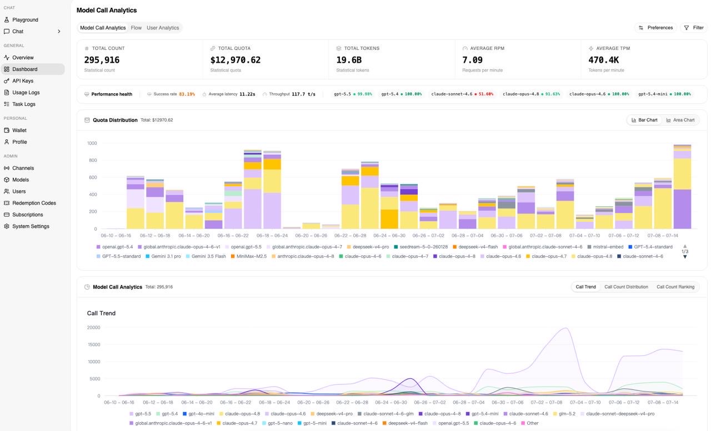711x431 pixels.
Task: Click the Models cube icon
Action: (7, 179)
